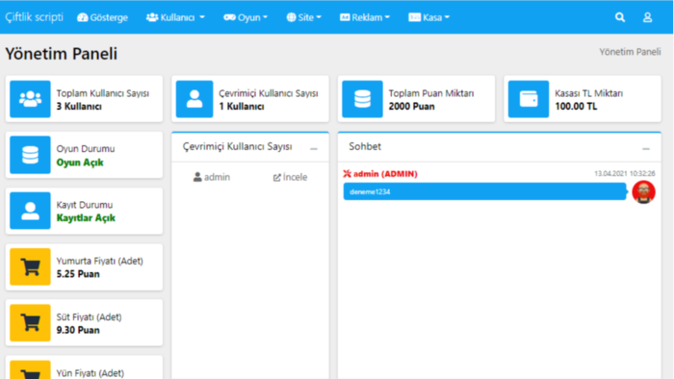Click the admin (ADMIN) name in chat
The height and width of the screenshot is (379, 674).
(385, 174)
